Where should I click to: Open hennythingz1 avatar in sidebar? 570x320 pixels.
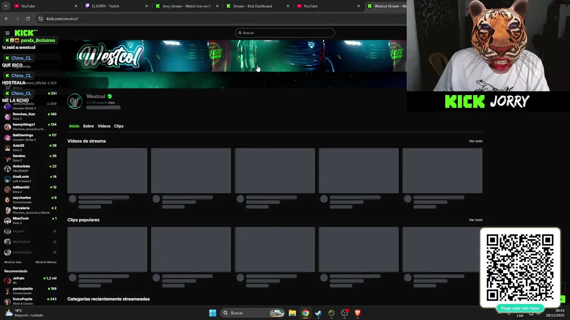click(8, 127)
